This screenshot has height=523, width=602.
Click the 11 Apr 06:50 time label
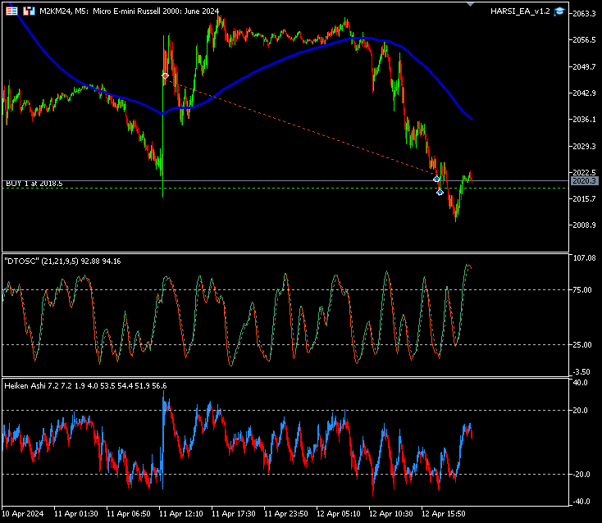(129, 514)
